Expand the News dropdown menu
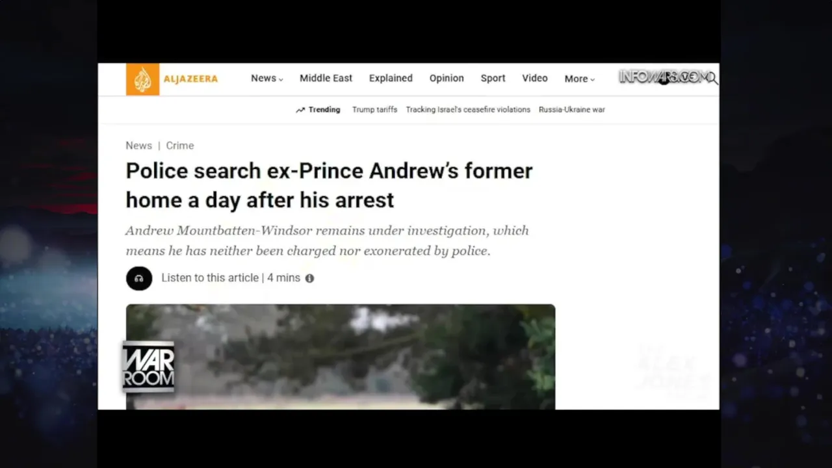This screenshot has width=832, height=468. pos(267,79)
